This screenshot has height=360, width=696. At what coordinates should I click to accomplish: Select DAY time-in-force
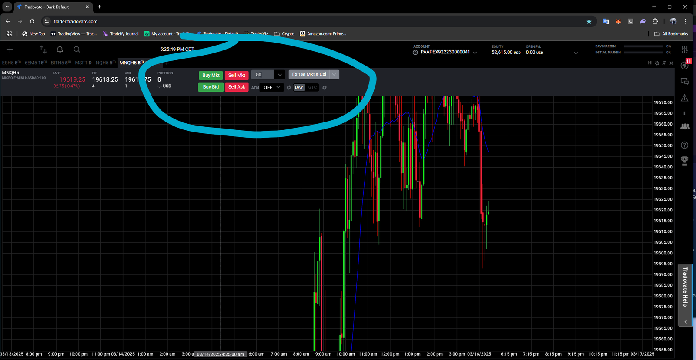click(x=299, y=87)
